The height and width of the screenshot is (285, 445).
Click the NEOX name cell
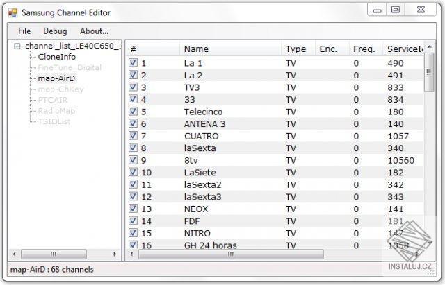click(196, 209)
